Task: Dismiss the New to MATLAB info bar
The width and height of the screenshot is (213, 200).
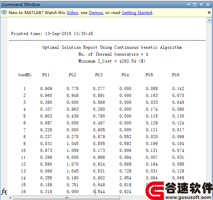Action: (209, 12)
